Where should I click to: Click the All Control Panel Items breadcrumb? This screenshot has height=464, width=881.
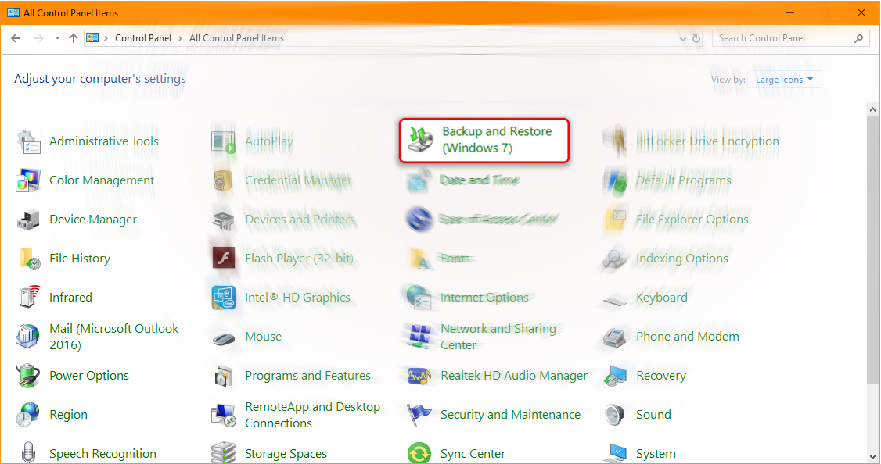236,38
